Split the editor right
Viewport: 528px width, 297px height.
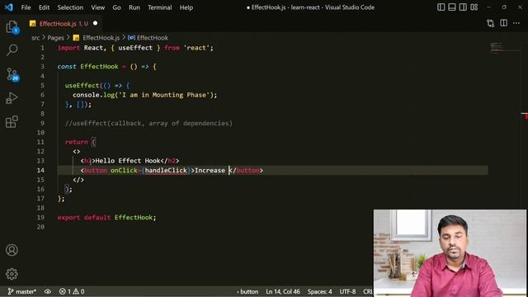coord(503,23)
